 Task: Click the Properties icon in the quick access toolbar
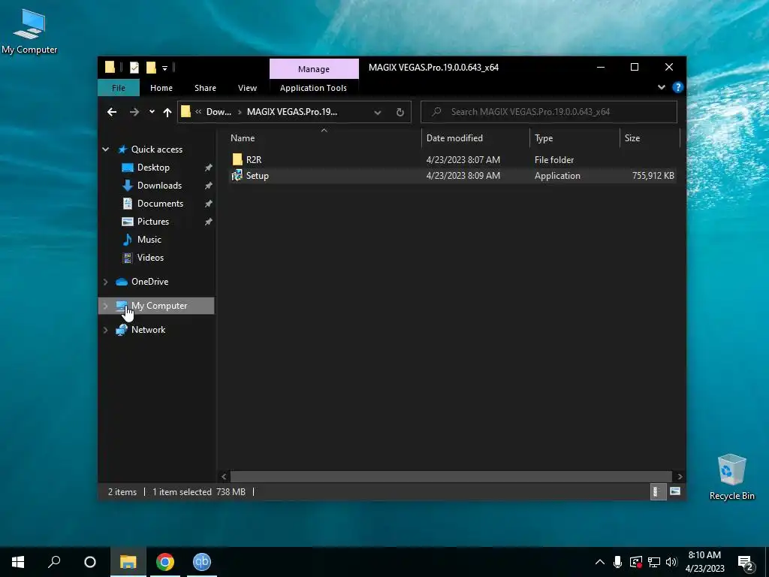click(x=134, y=68)
